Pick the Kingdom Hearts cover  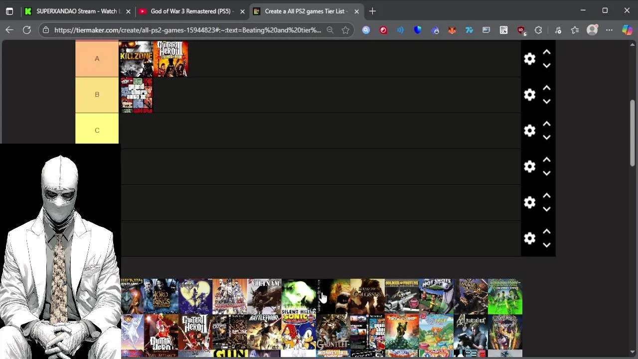click(195, 296)
